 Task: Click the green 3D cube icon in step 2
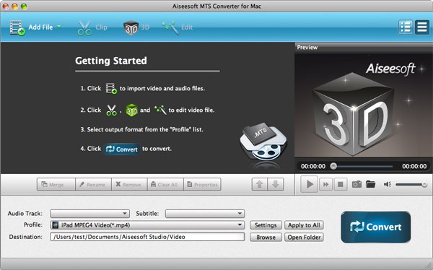pos(131,110)
